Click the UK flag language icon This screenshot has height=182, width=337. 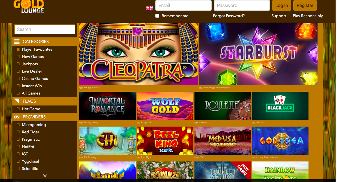coord(150,8)
